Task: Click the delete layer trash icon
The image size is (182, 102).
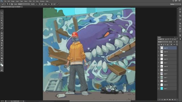Action: click(175, 99)
